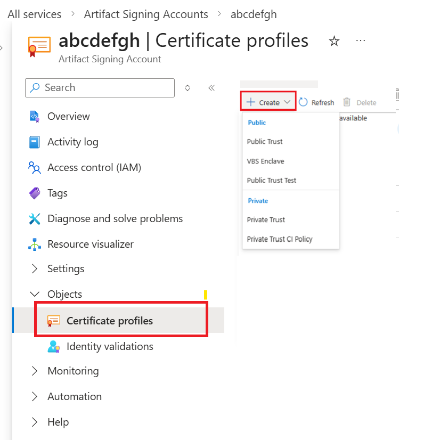
Task: Click the Refresh icon in the toolbar
Action: coord(302,102)
